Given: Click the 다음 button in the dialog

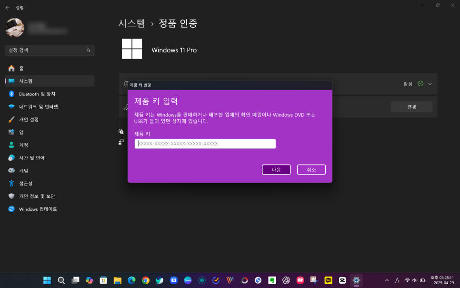Looking at the screenshot, I should 276,170.
